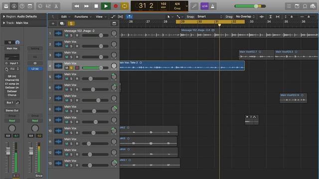The height and width of the screenshot is (179, 319).
Task: Open the Note Pad icon
Action: click(297, 6)
